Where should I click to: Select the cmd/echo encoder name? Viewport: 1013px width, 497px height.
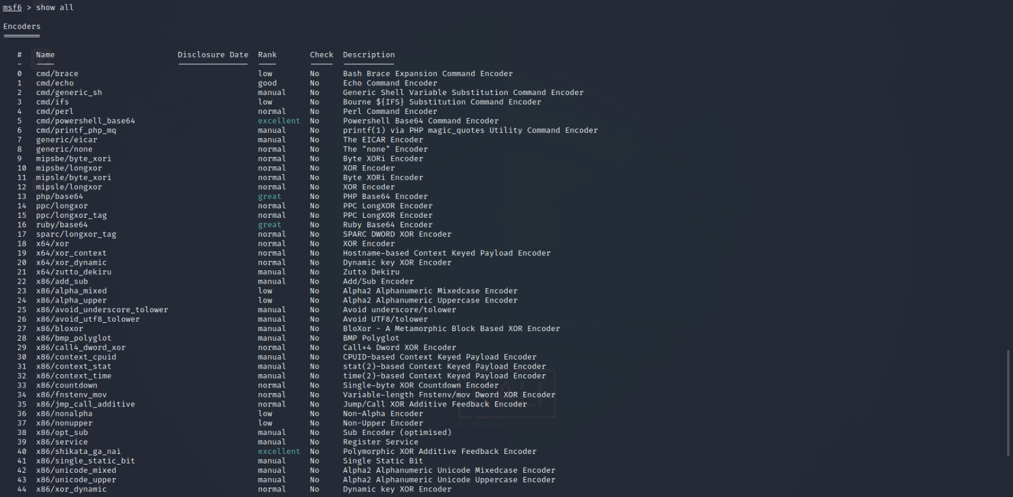[54, 84]
